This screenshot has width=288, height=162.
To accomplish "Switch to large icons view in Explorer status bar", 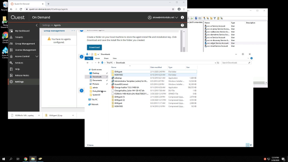I will pos(251,145).
